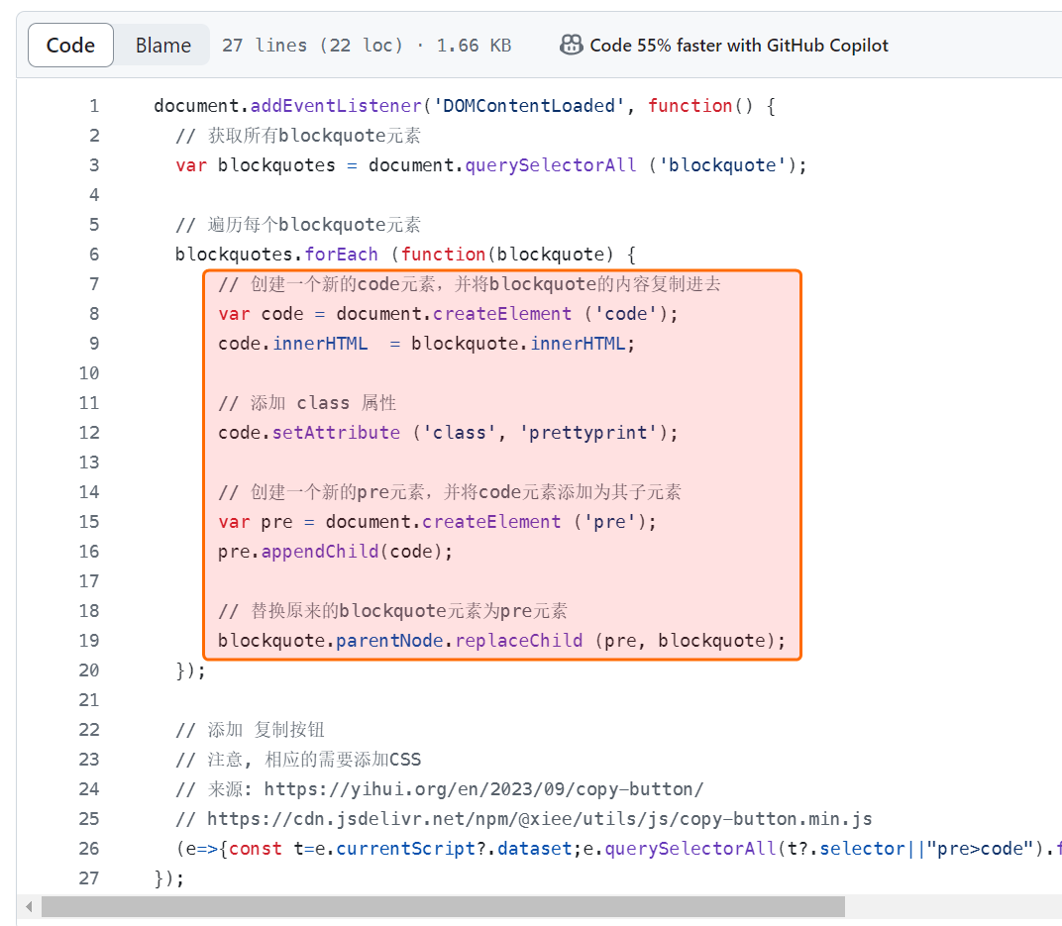Open the 'Code 55% faster with GitHub Copilot' link

738,46
